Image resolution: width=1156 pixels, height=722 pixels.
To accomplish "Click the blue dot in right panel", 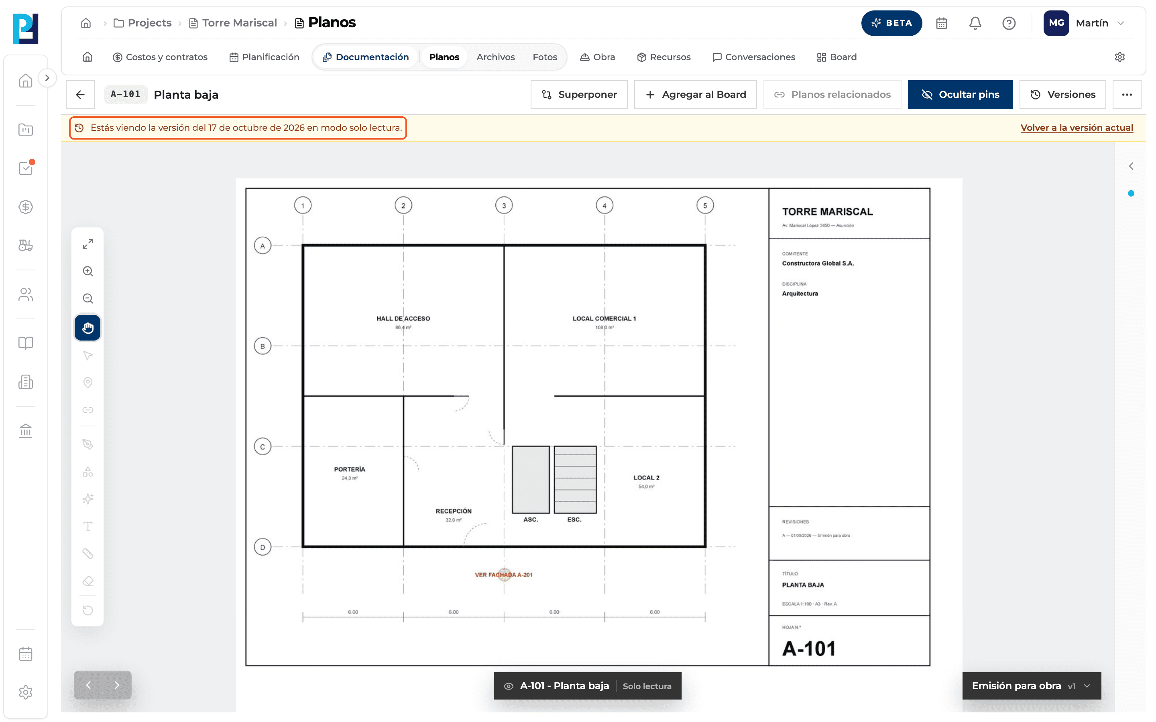I will pyautogui.click(x=1131, y=193).
